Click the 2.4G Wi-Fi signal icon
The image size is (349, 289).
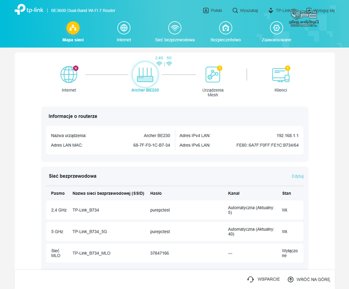(159, 64)
